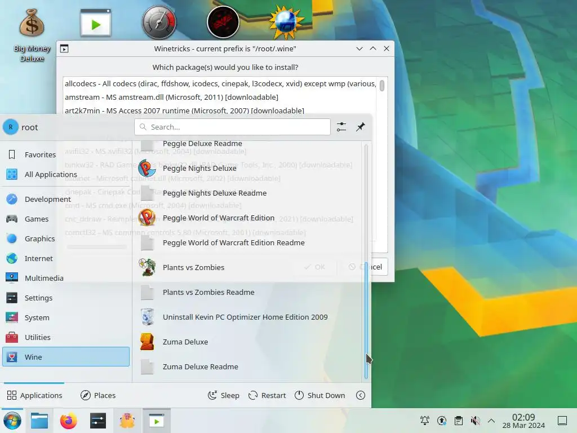Click the Winetricks package list scrollbar
577x433 pixels.
(382, 86)
